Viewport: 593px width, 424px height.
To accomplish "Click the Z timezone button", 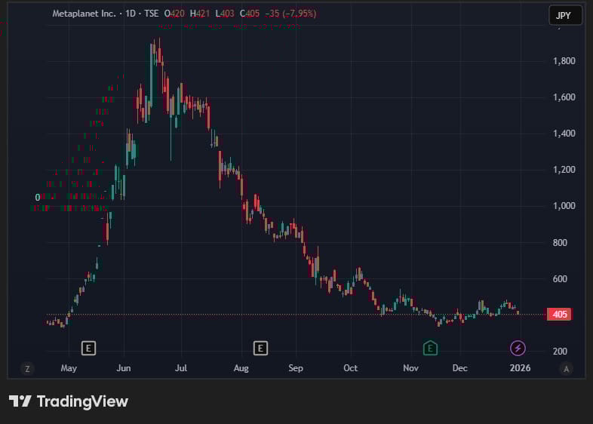I will point(27,368).
